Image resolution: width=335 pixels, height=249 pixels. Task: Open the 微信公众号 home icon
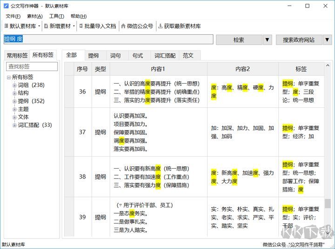[x=123, y=26]
